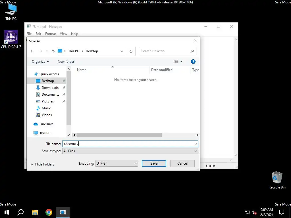Open the File name history dropdown
Screen dimensions: 291x218
[196, 144]
